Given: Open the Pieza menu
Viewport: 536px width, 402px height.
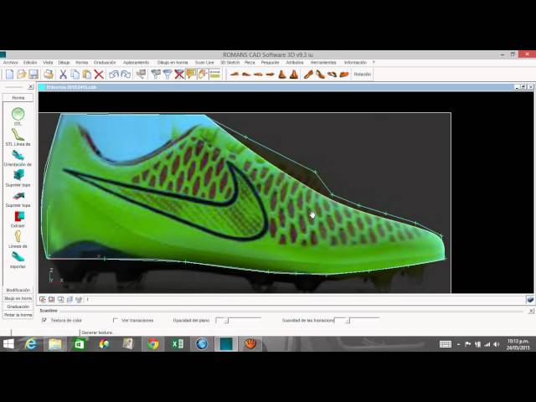Looking at the screenshot, I should coord(250,63).
